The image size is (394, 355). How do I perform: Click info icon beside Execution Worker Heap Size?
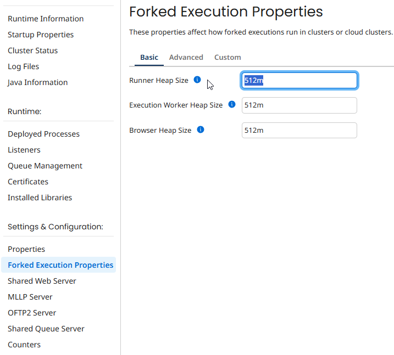(x=232, y=105)
